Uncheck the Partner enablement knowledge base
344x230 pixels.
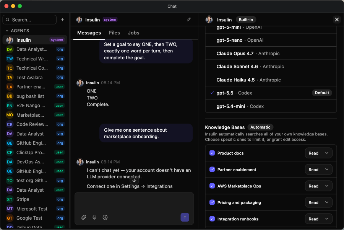[212, 170]
